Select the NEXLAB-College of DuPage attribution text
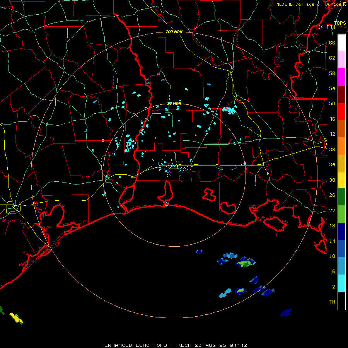 311,4
